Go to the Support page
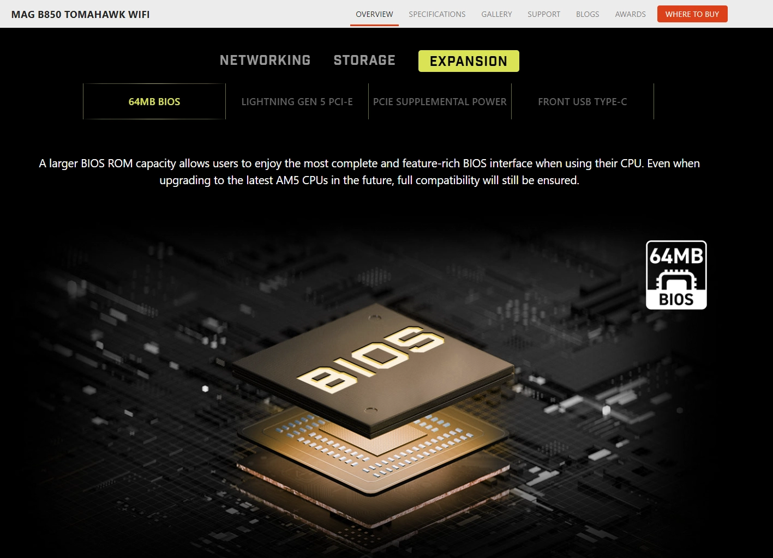Viewport: 773px width, 558px height. tap(543, 14)
